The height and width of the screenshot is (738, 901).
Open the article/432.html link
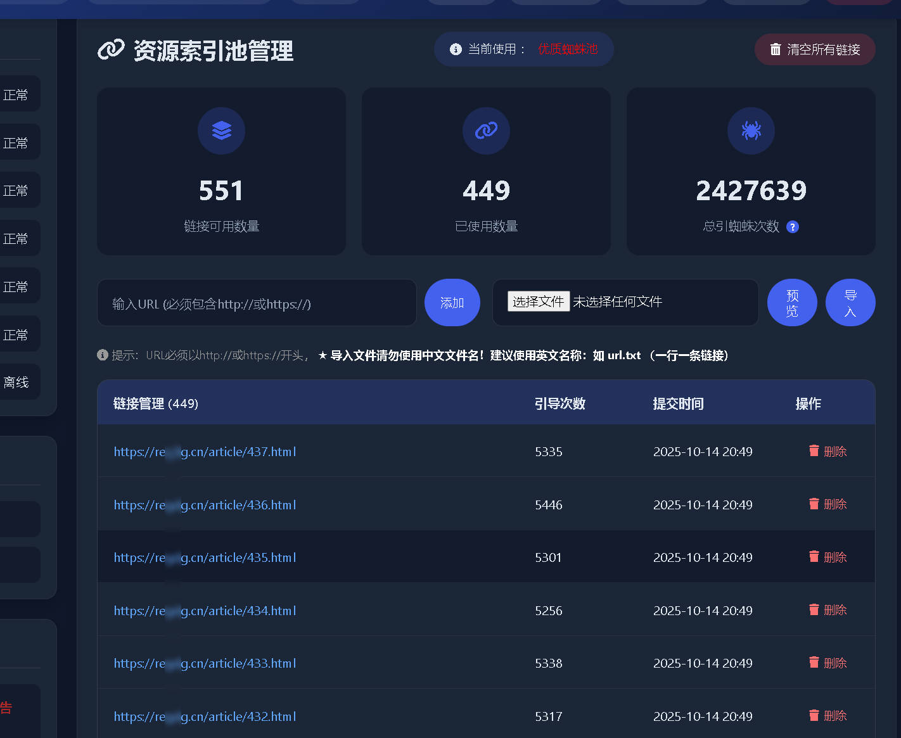pyautogui.click(x=205, y=716)
